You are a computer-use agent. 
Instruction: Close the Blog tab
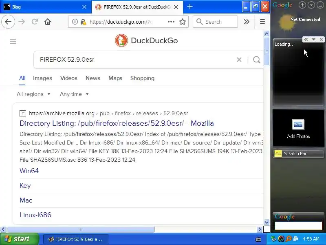(84, 7)
